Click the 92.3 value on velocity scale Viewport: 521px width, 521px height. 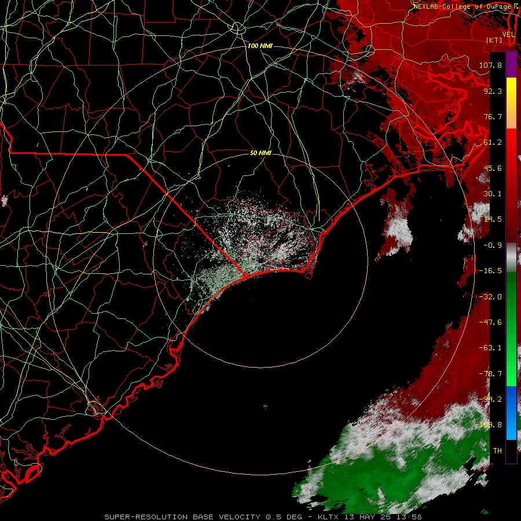pyautogui.click(x=493, y=91)
